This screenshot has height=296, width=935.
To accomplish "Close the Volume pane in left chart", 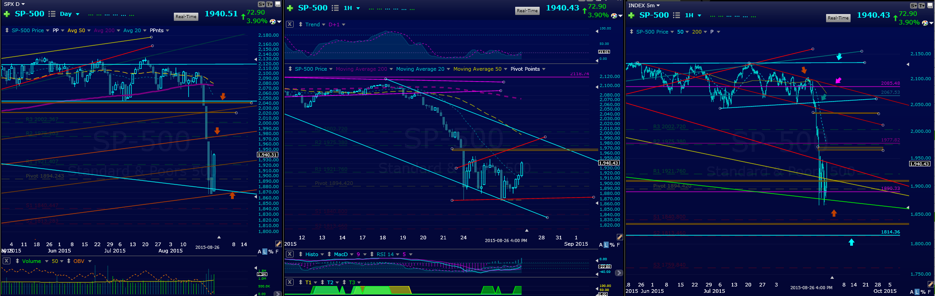I will [x=6, y=261].
